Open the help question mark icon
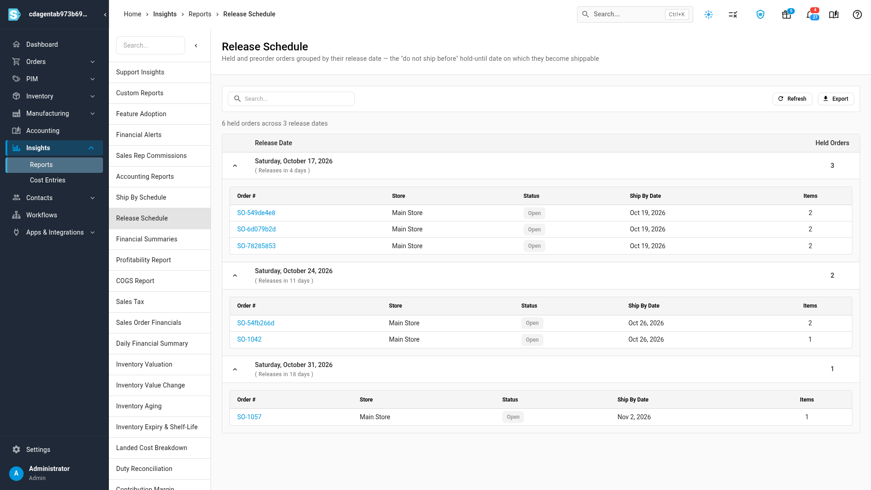Screen dimensions: 871x490 point(857,15)
